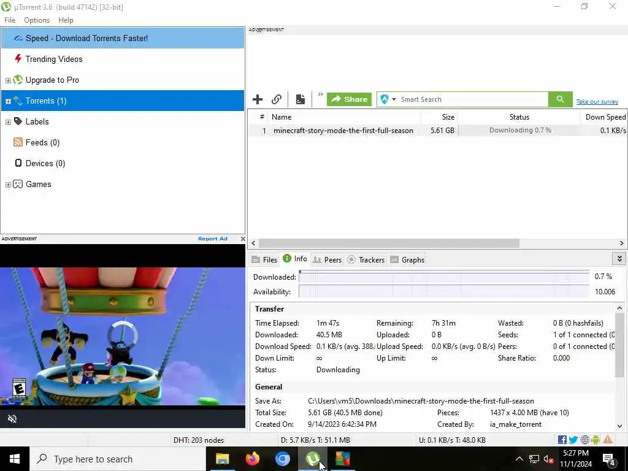The width and height of the screenshot is (628, 471).
Task: Click the Android icon in status bar
Action: [595, 440]
